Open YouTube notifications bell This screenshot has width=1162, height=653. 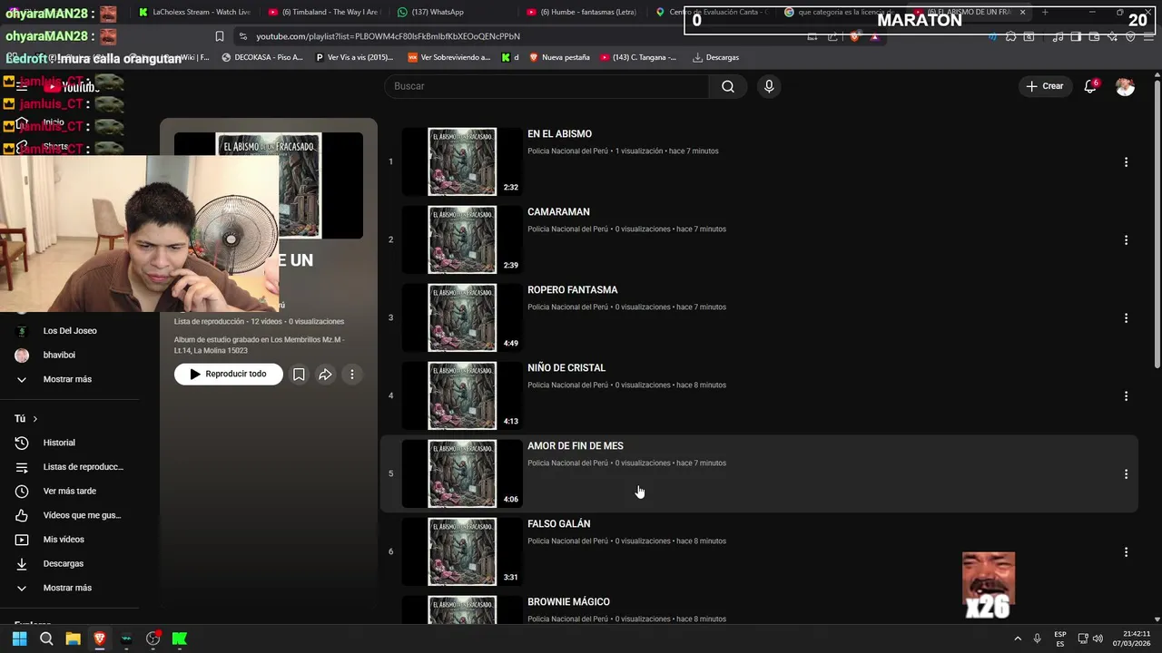(x=1090, y=86)
